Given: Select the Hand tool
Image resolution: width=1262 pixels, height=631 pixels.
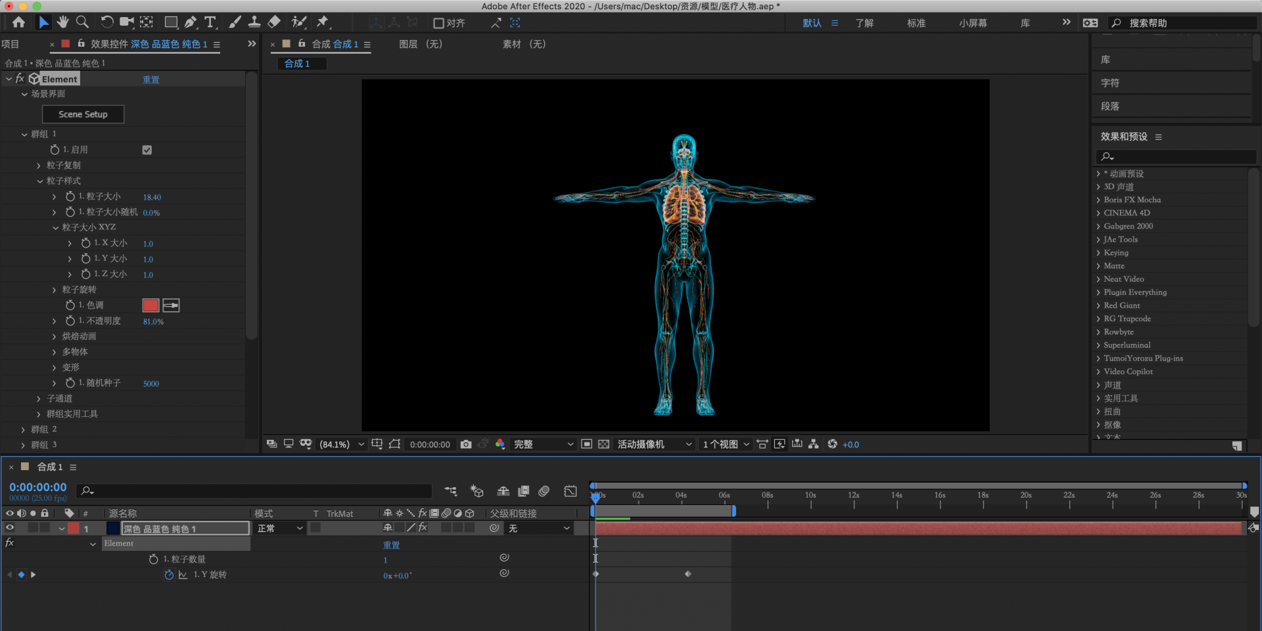Looking at the screenshot, I should click(62, 22).
